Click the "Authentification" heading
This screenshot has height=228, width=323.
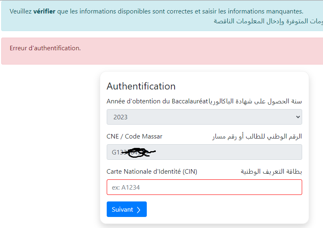pos(141,86)
